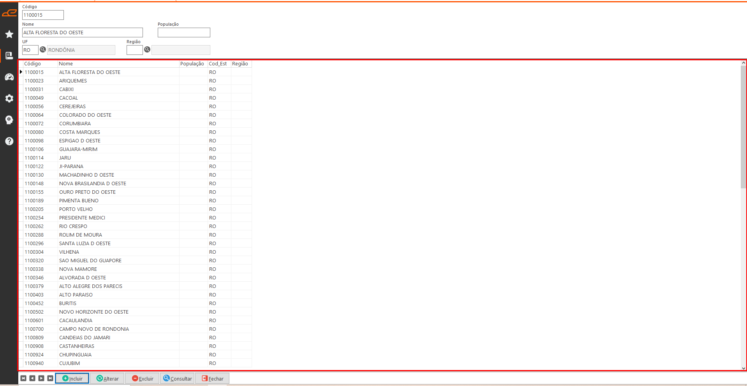The width and height of the screenshot is (747, 386).
Task: Select the PORTO VELHO row
Action: tap(76, 209)
